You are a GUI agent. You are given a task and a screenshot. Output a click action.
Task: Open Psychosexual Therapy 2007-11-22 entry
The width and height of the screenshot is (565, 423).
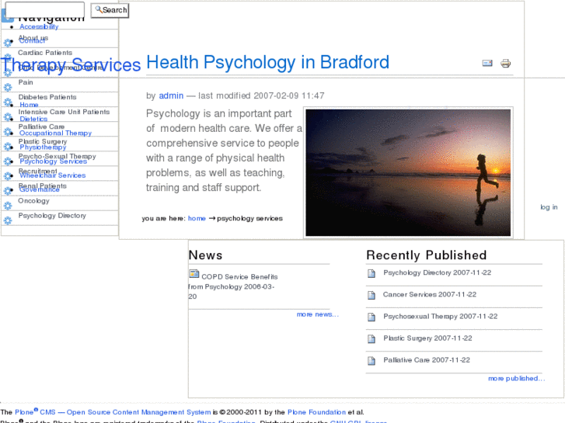coord(441,317)
